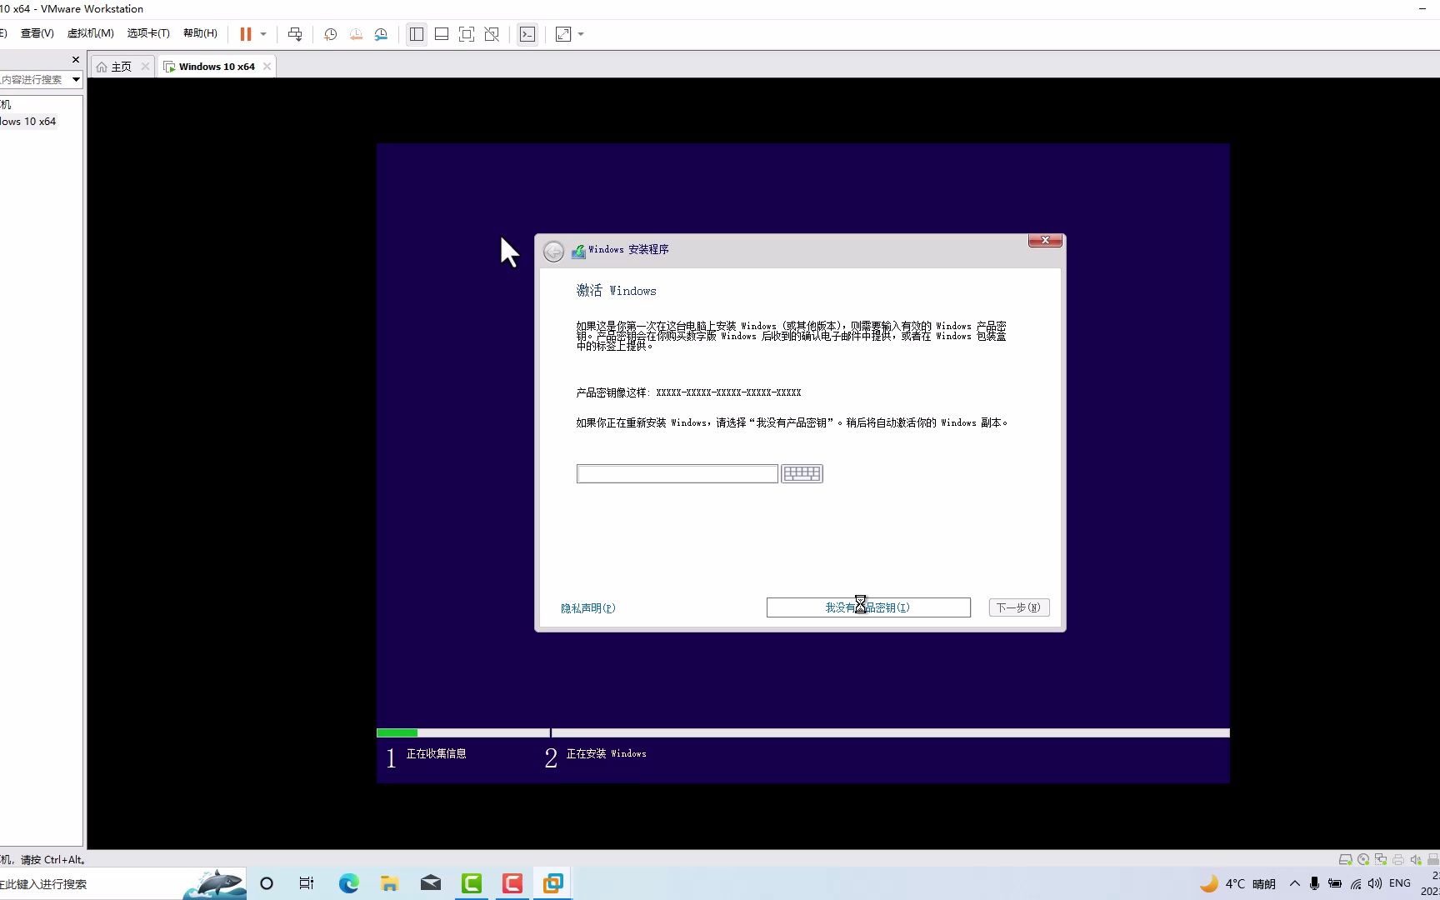
Task: Select Windows 10 x64 in the library tree
Action: (28, 121)
